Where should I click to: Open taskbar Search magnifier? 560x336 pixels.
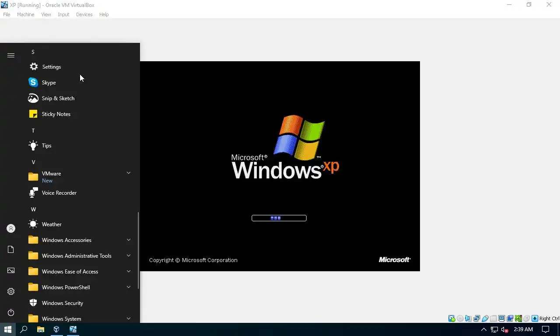24,329
